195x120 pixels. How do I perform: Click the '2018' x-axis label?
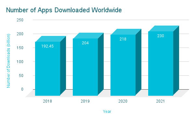pos(47,101)
